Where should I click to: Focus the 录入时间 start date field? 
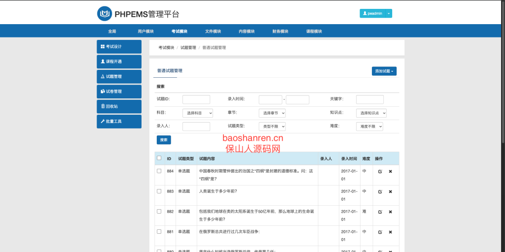[x=271, y=99]
